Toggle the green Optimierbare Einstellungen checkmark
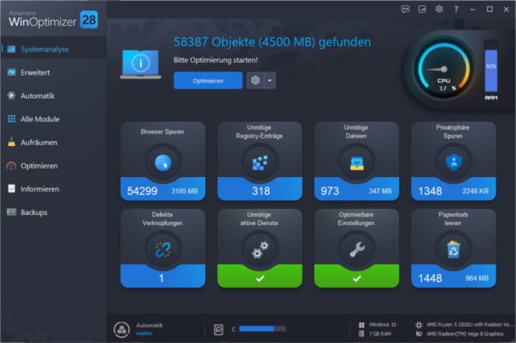516x343 pixels. pos(357,279)
